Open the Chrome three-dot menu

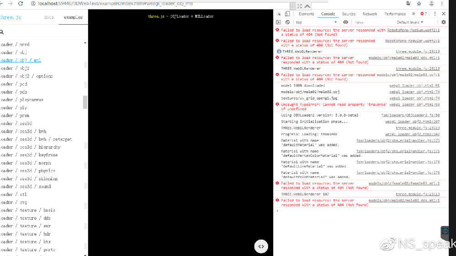tap(442, 4)
